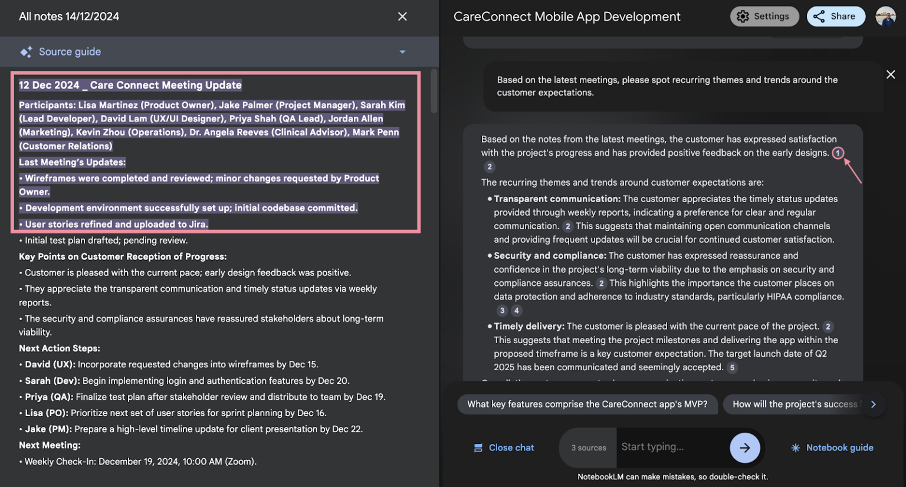Viewport: 906px width, 487px height.
Task: Open Notebook guide via the asterisk icon
Action: point(795,447)
